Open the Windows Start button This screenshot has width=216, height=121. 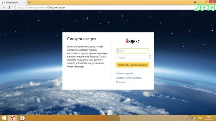(4, 118)
